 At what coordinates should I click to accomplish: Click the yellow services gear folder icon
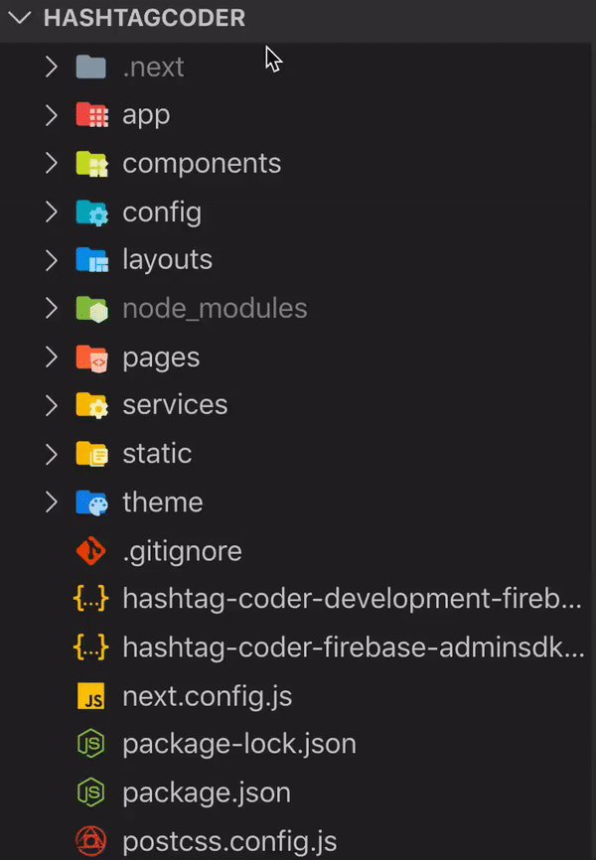click(91, 406)
